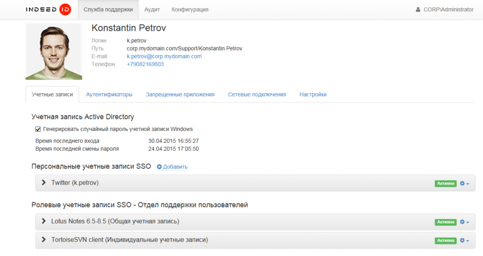Click the user icon beside CORP\Administrator
This screenshot has height=256, width=483.
418,10
